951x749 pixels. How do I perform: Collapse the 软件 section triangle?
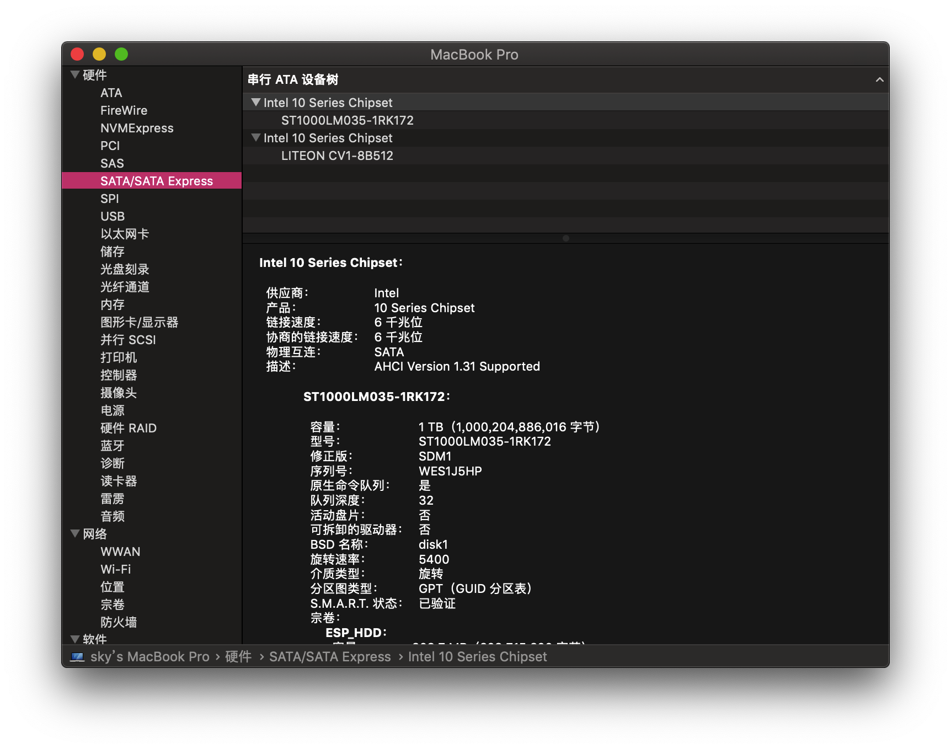point(75,639)
